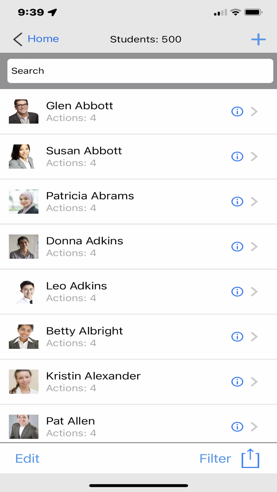Viewport: 277px width, 492px height.
Task: Select Leo Adkins photo thumbnail
Action: [x=24, y=292]
